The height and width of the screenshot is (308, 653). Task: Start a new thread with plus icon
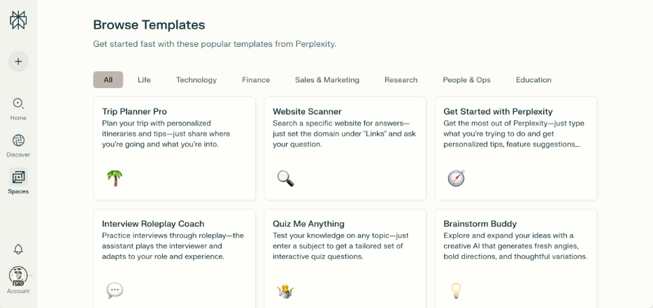[x=18, y=61]
